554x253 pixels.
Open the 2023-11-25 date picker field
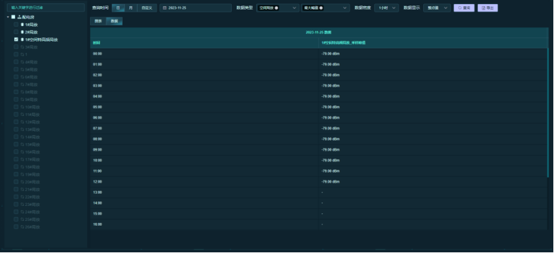click(x=196, y=8)
